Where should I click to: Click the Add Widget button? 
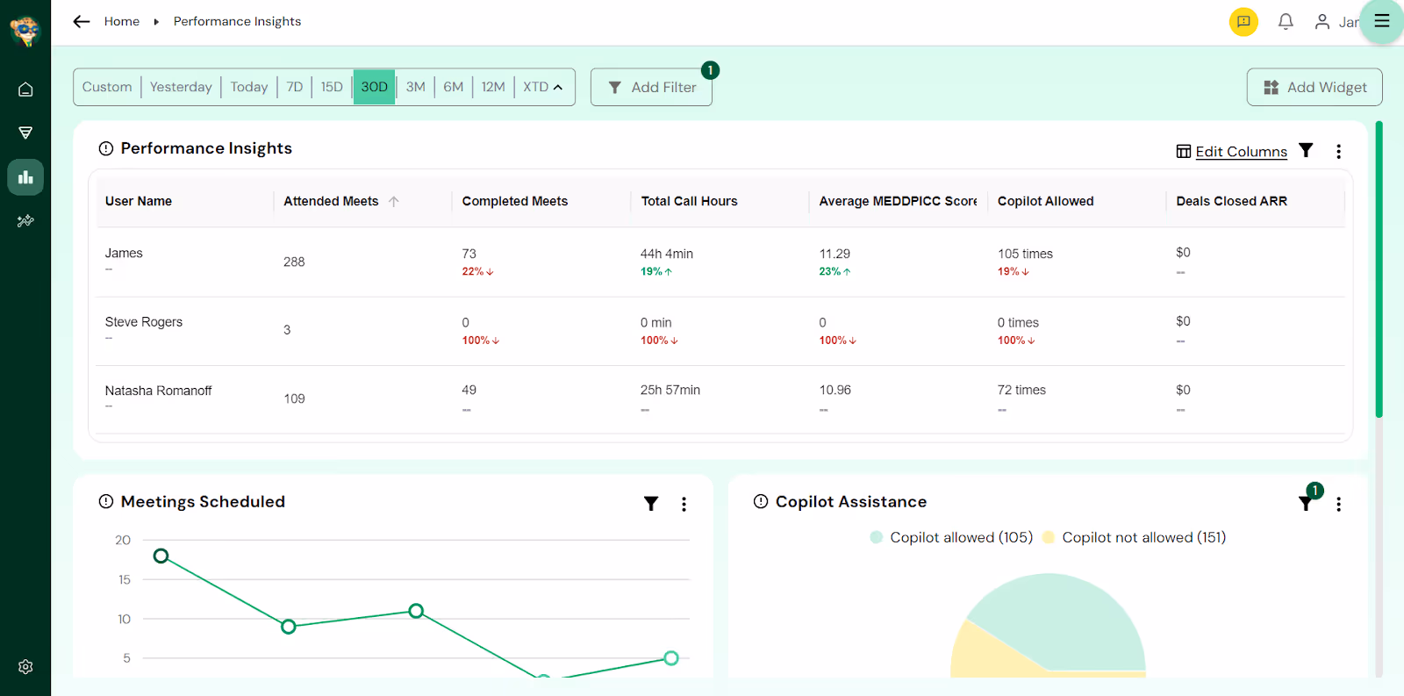pos(1314,87)
